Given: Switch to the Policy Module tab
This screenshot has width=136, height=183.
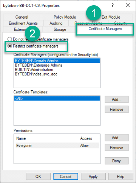Looking at the screenshot, I should point(65,17).
